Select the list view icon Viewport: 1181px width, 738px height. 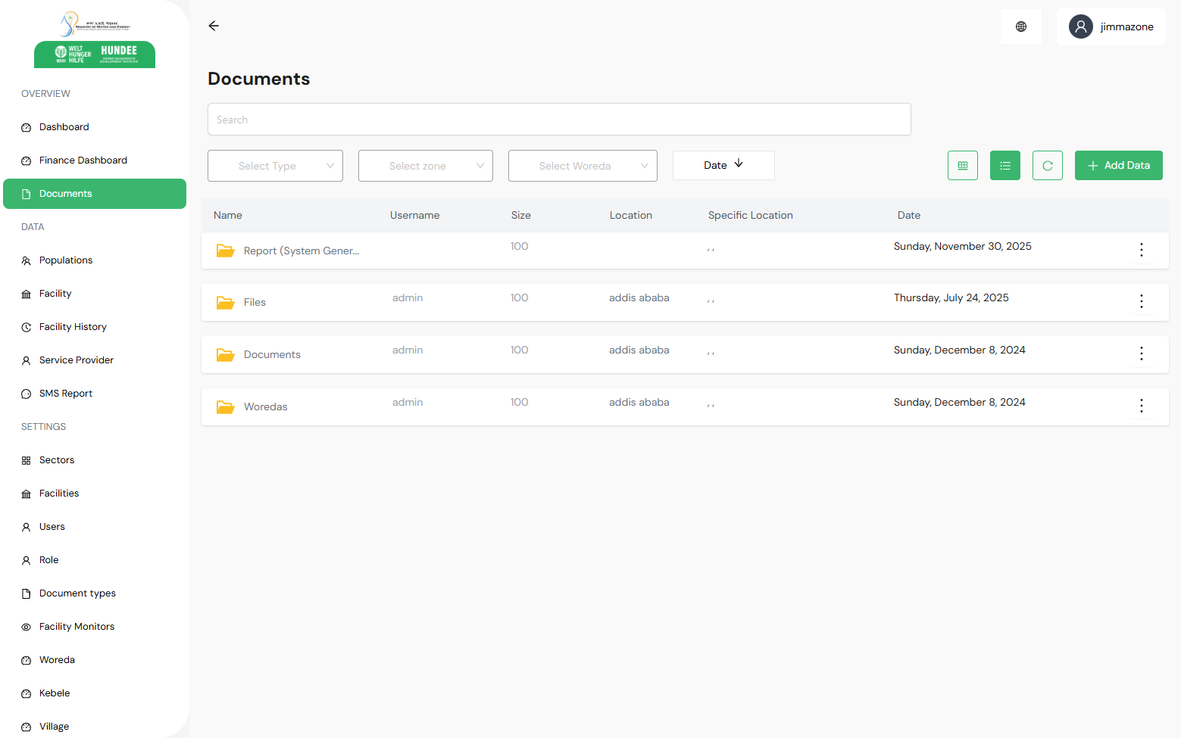click(1004, 165)
